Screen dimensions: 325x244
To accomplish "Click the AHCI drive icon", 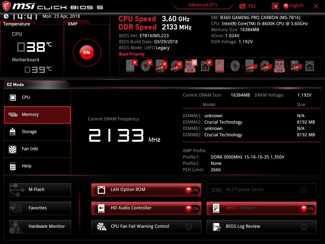I will tap(216, 208).
